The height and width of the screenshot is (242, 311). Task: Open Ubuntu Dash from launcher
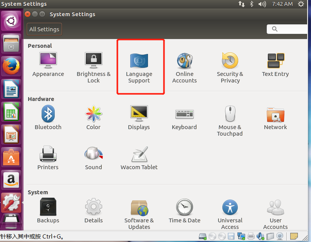point(11,21)
